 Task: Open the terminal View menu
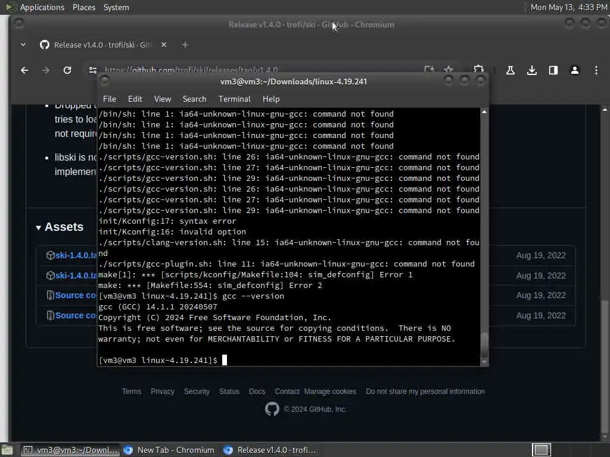pyautogui.click(x=162, y=99)
